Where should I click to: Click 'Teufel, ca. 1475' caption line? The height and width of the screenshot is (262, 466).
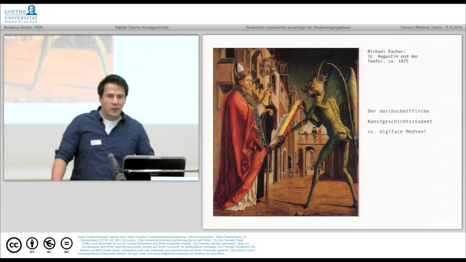click(x=388, y=61)
